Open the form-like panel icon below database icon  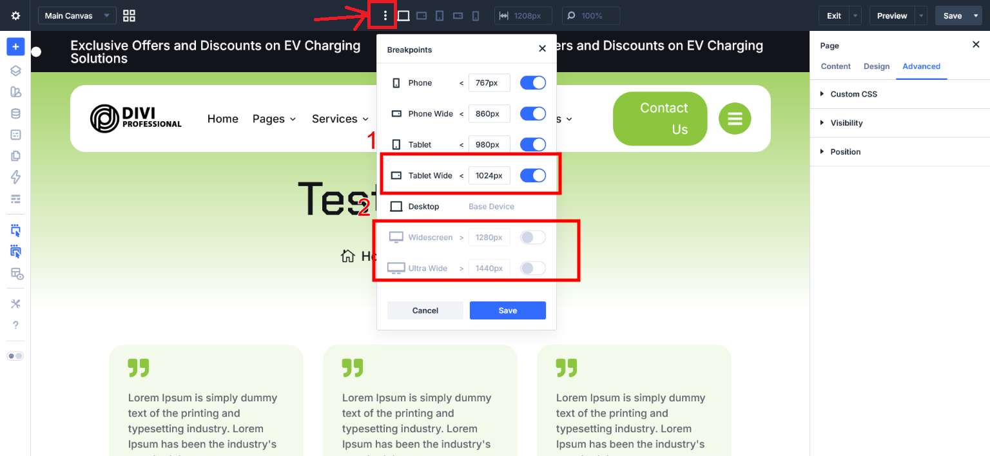(x=15, y=135)
